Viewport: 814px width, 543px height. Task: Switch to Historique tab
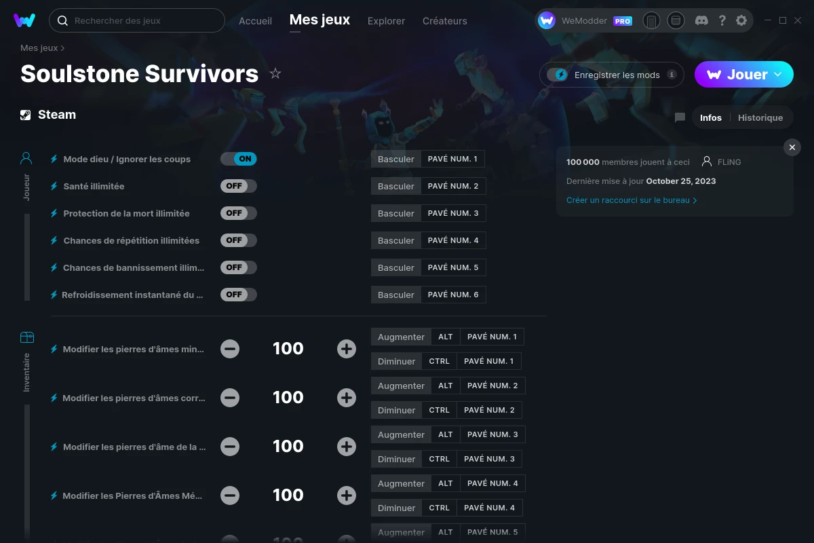click(760, 117)
